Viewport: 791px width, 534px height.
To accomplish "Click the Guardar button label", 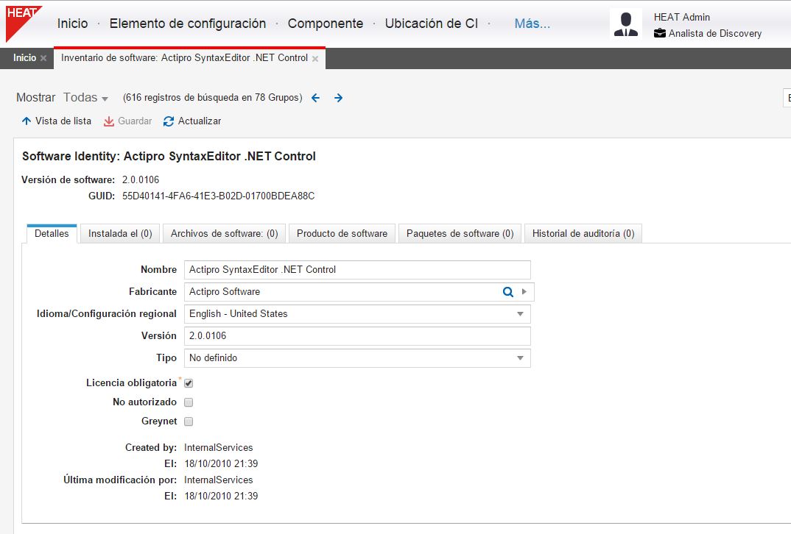I will click(135, 121).
